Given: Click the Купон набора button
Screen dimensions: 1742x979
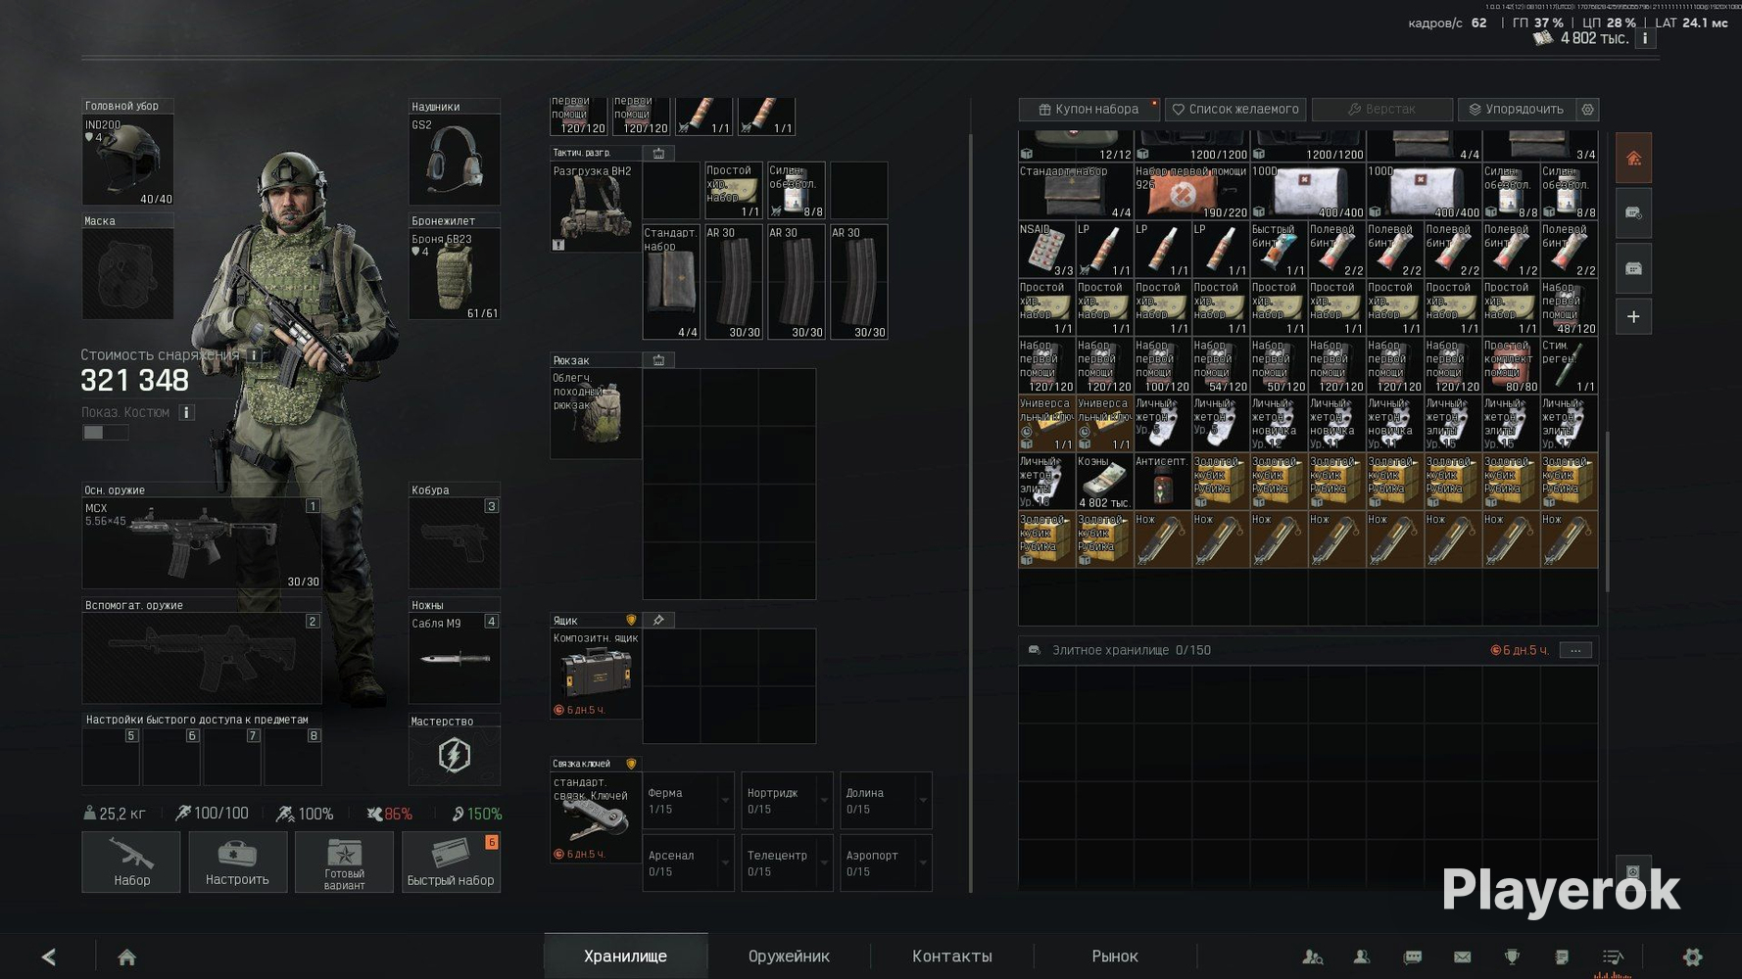Looking at the screenshot, I should pos(1088,110).
